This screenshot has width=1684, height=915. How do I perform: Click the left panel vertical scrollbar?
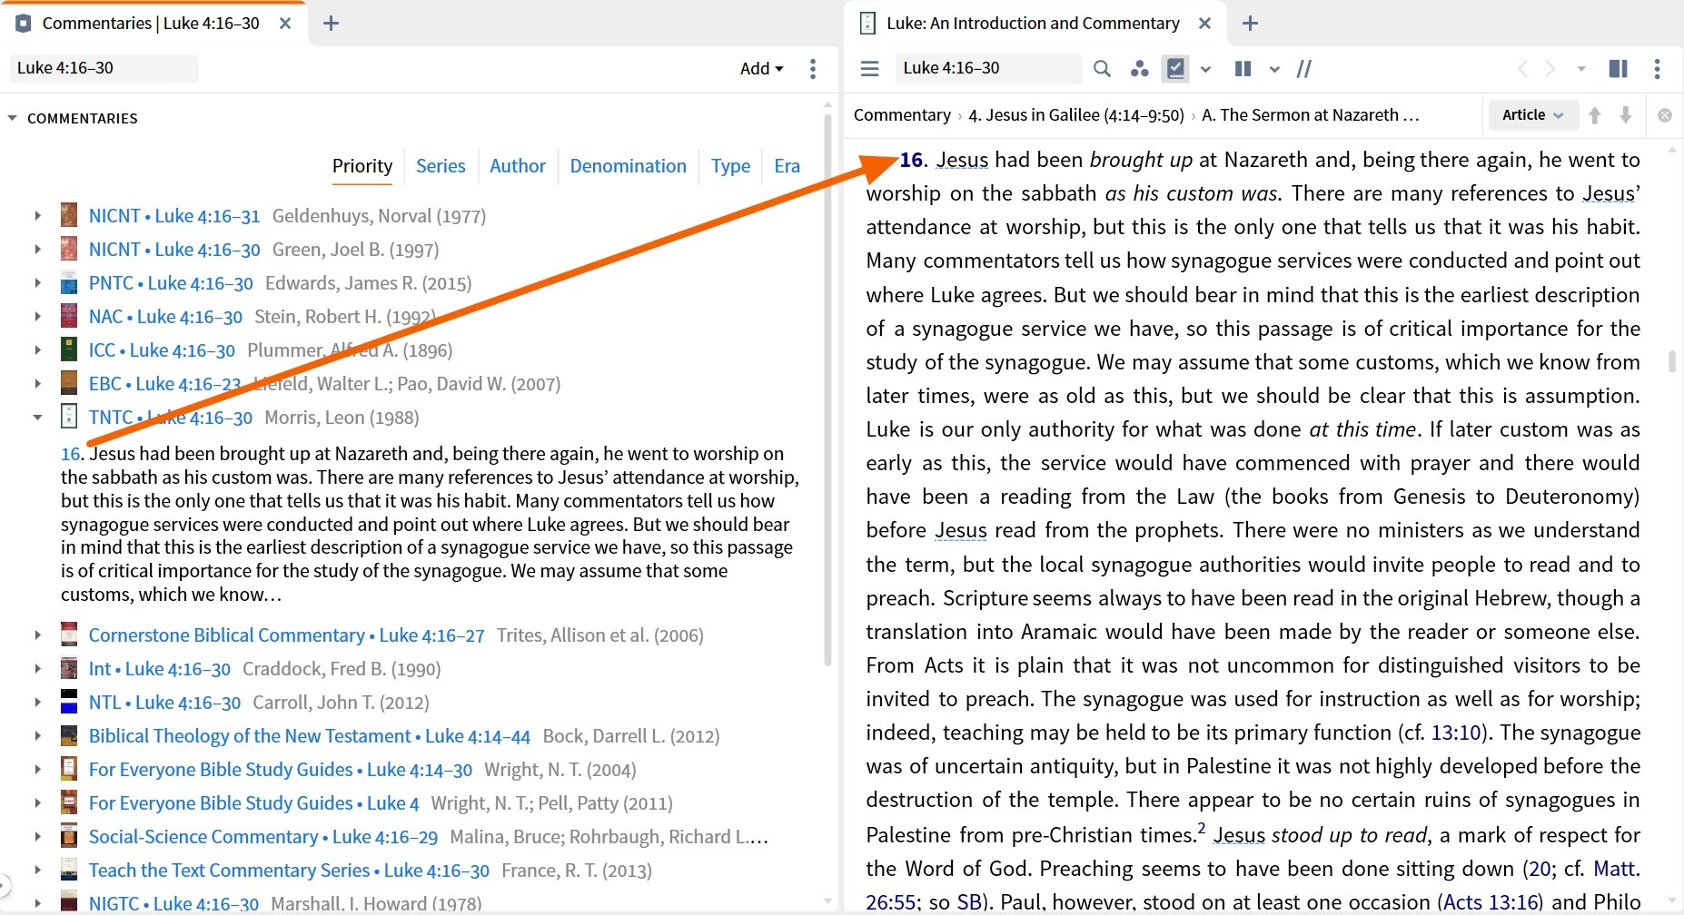[827, 390]
